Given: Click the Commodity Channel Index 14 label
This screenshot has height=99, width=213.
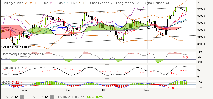Looking at the screenshot, I should coord(23,54).
